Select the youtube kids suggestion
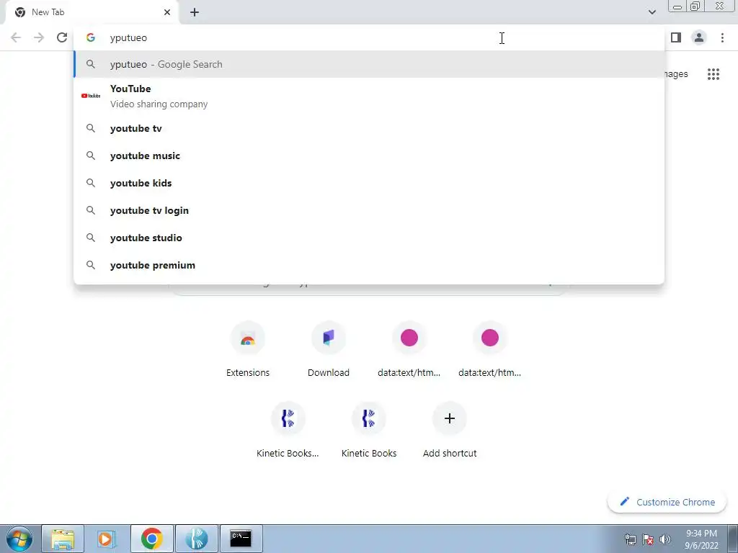This screenshot has width=738, height=553. coord(369,183)
